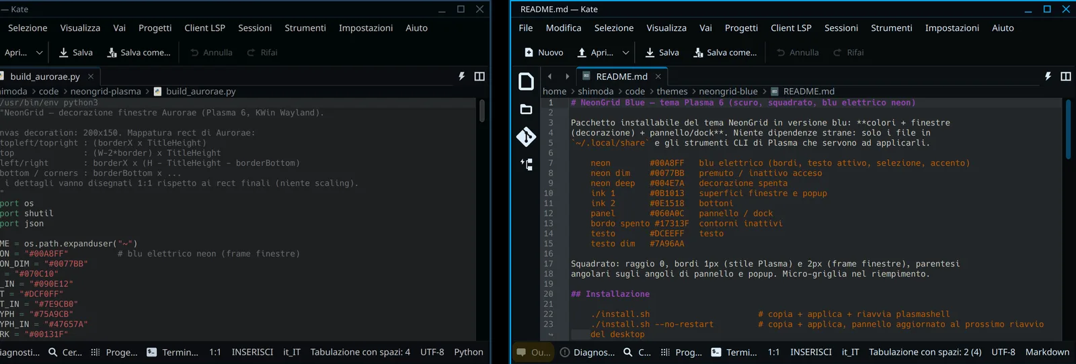
Task: Go to previous tab arrow in README window
Action: (549, 77)
